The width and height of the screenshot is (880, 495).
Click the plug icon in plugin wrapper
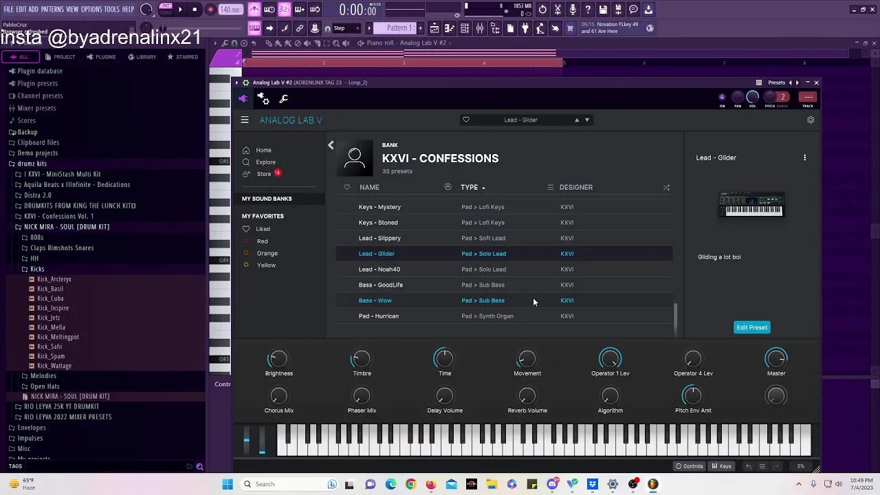(x=243, y=99)
